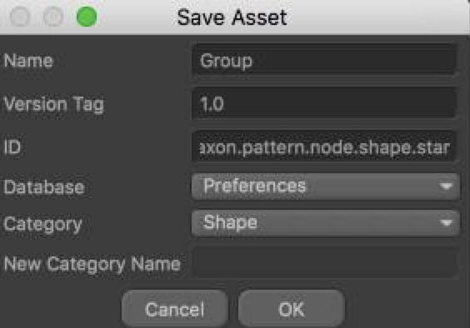Confirm saving with the OK button
The height and width of the screenshot is (328, 470).
292,309
